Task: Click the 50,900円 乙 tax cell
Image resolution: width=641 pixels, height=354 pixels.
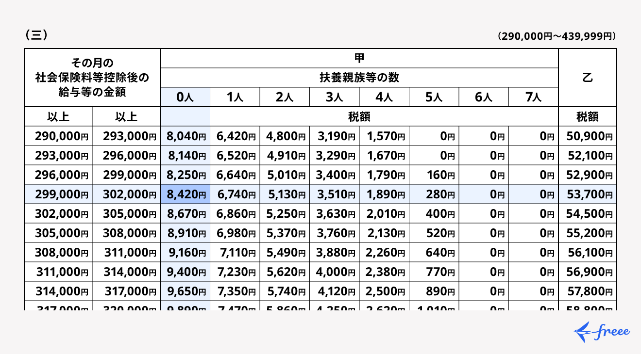Action: (588, 136)
